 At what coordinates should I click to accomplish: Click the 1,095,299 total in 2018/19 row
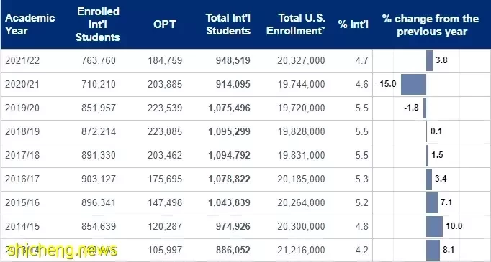click(x=229, y=131)
